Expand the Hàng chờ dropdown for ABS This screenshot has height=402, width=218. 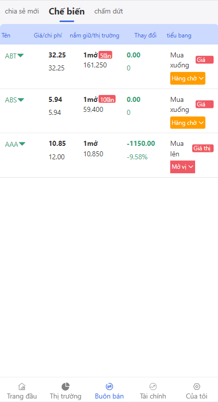coord(188,122)
